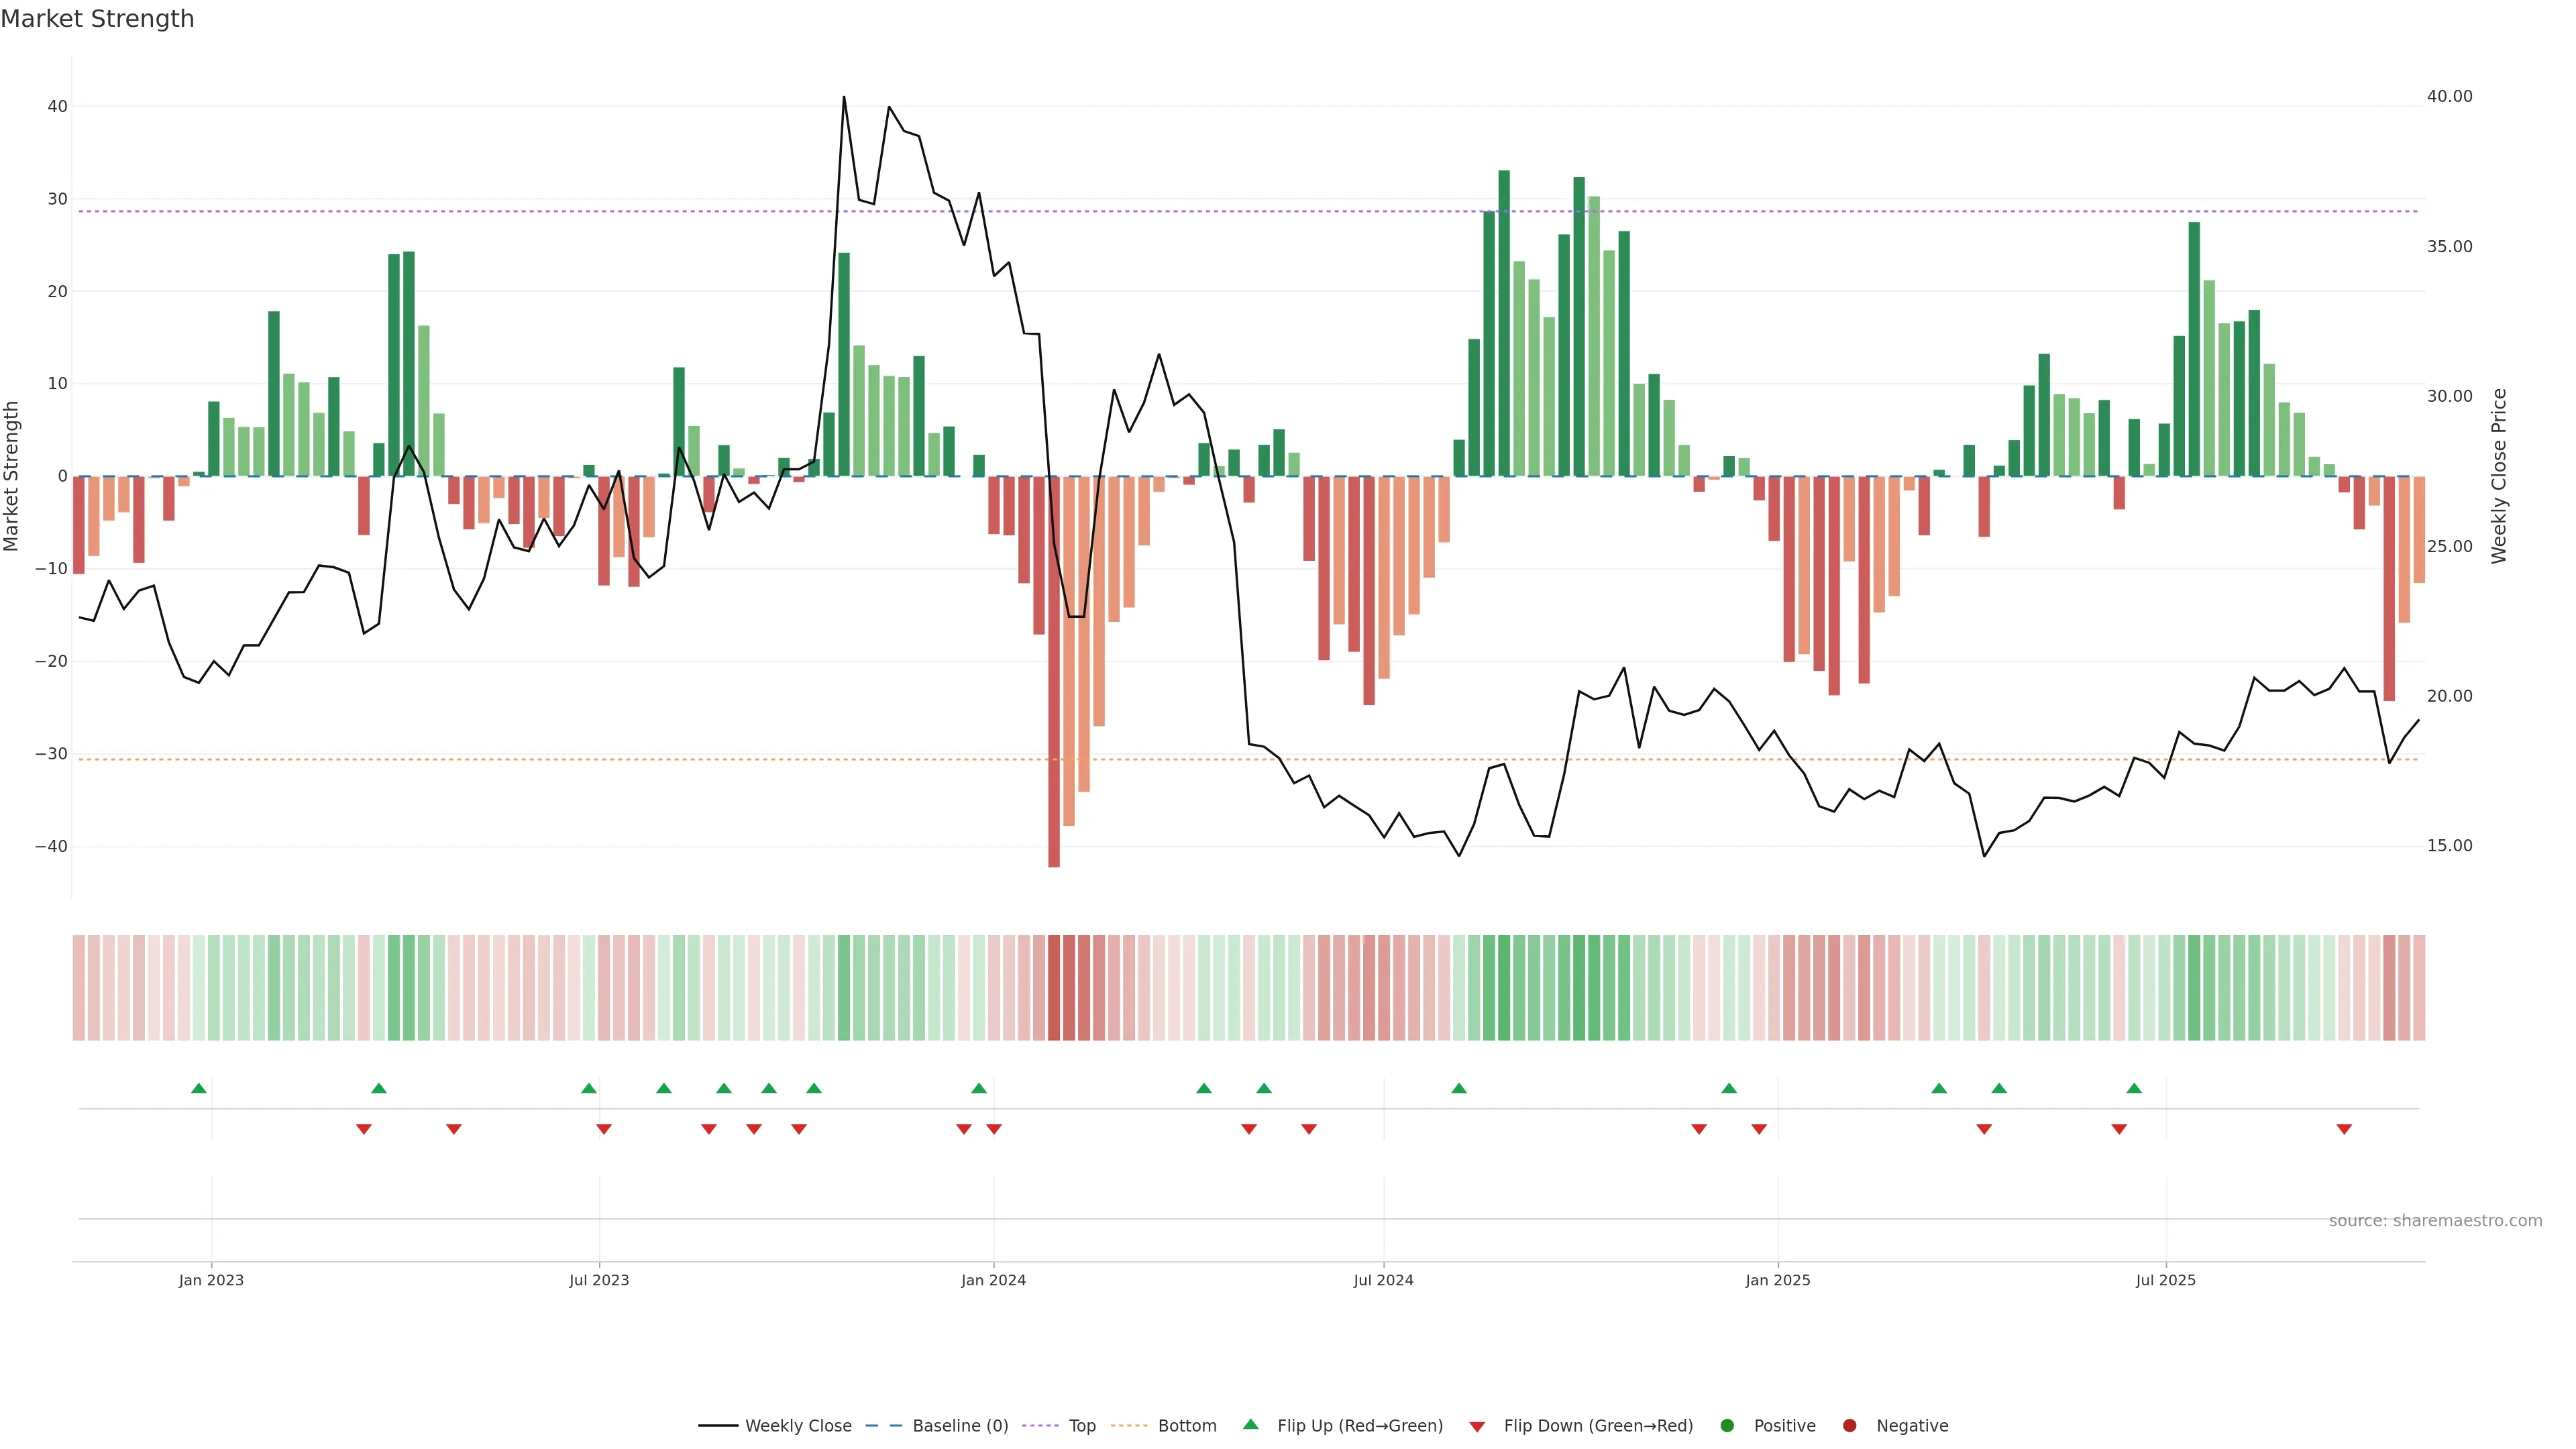This screenshot has height=1449, width=2576.
Task: Click the source: sharemaestro.com text
Action: (x=2435, y=1221)
